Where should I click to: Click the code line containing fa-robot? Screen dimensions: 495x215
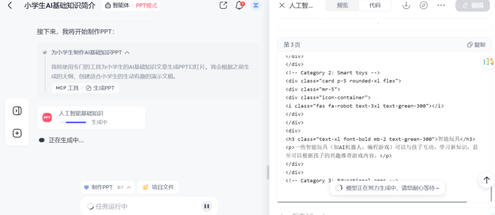365,106
